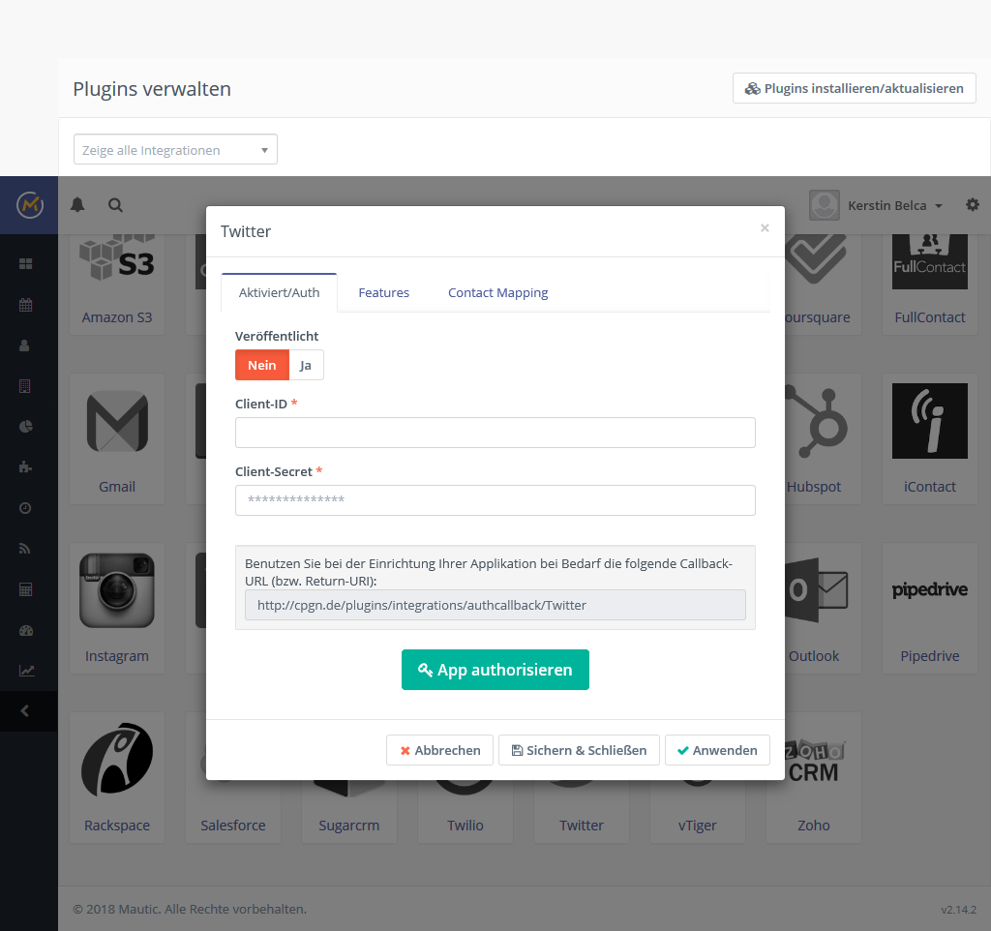Click the callback URL text field
The width and height of the screenshot is (991, 931).
[x=495, y=605]
